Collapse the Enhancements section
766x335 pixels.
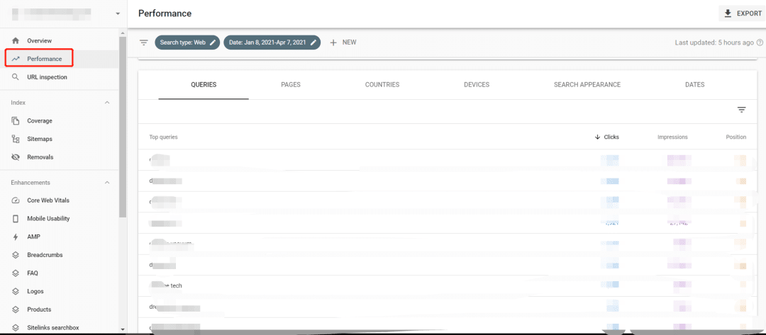click(x=107, y=183)
